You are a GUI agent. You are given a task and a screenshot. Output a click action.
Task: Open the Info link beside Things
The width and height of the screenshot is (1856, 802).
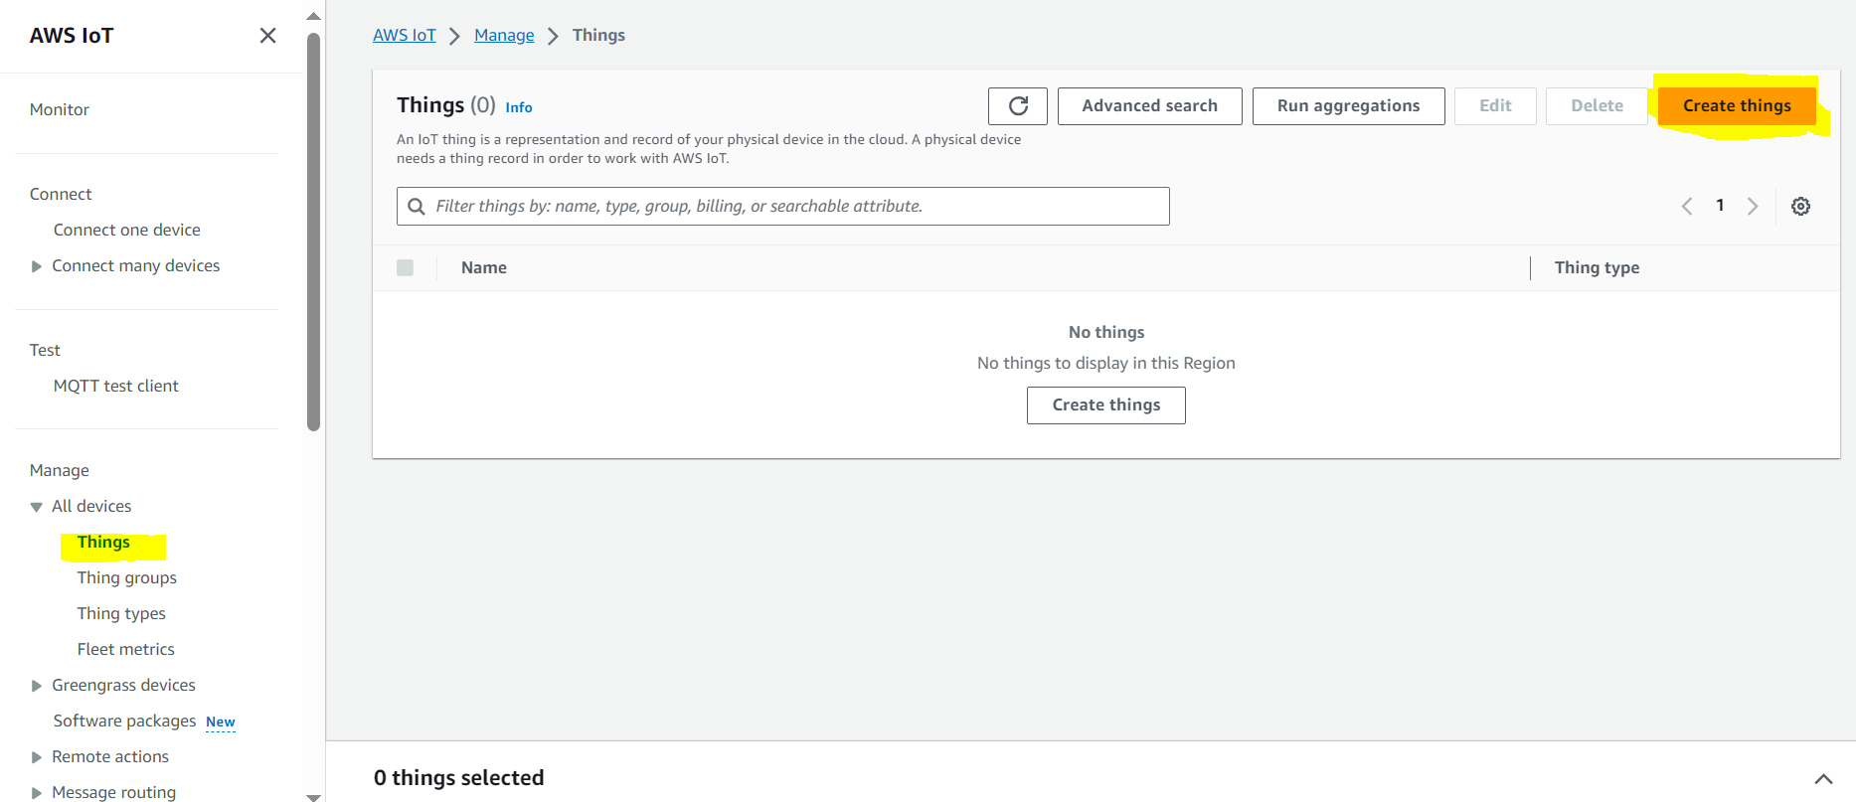(519, 107)
